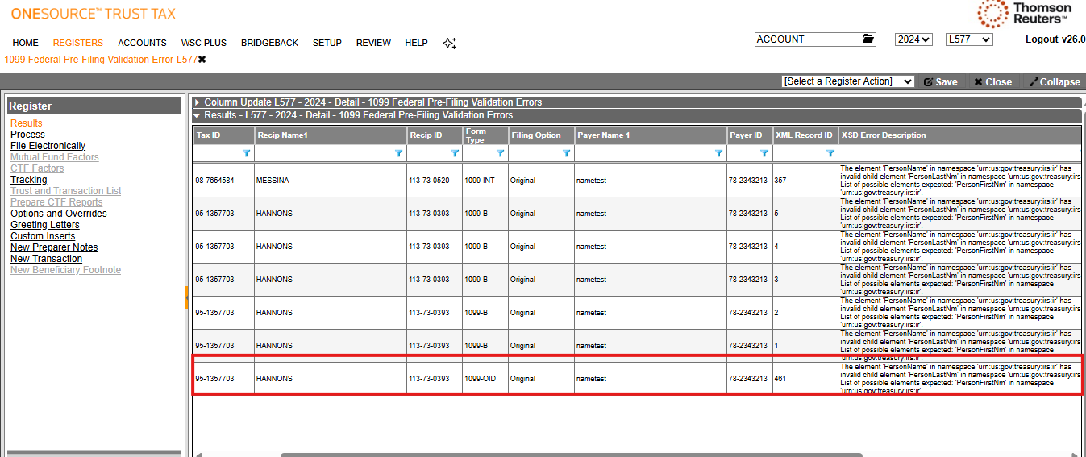Open the account folder browse icon
The height and width of the screenshot is (457, 1086).
tap(868, 39)
